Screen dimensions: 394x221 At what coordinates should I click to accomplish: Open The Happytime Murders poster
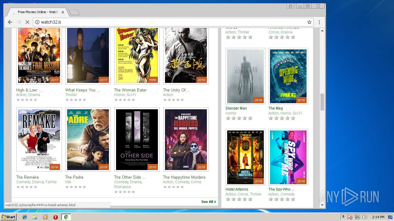(186, 139)
